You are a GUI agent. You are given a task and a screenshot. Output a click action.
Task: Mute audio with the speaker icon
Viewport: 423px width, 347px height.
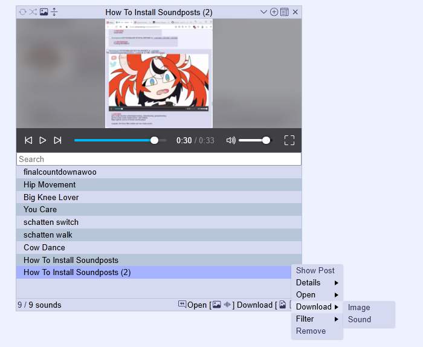pyautogui.click(x=231, y=140)
